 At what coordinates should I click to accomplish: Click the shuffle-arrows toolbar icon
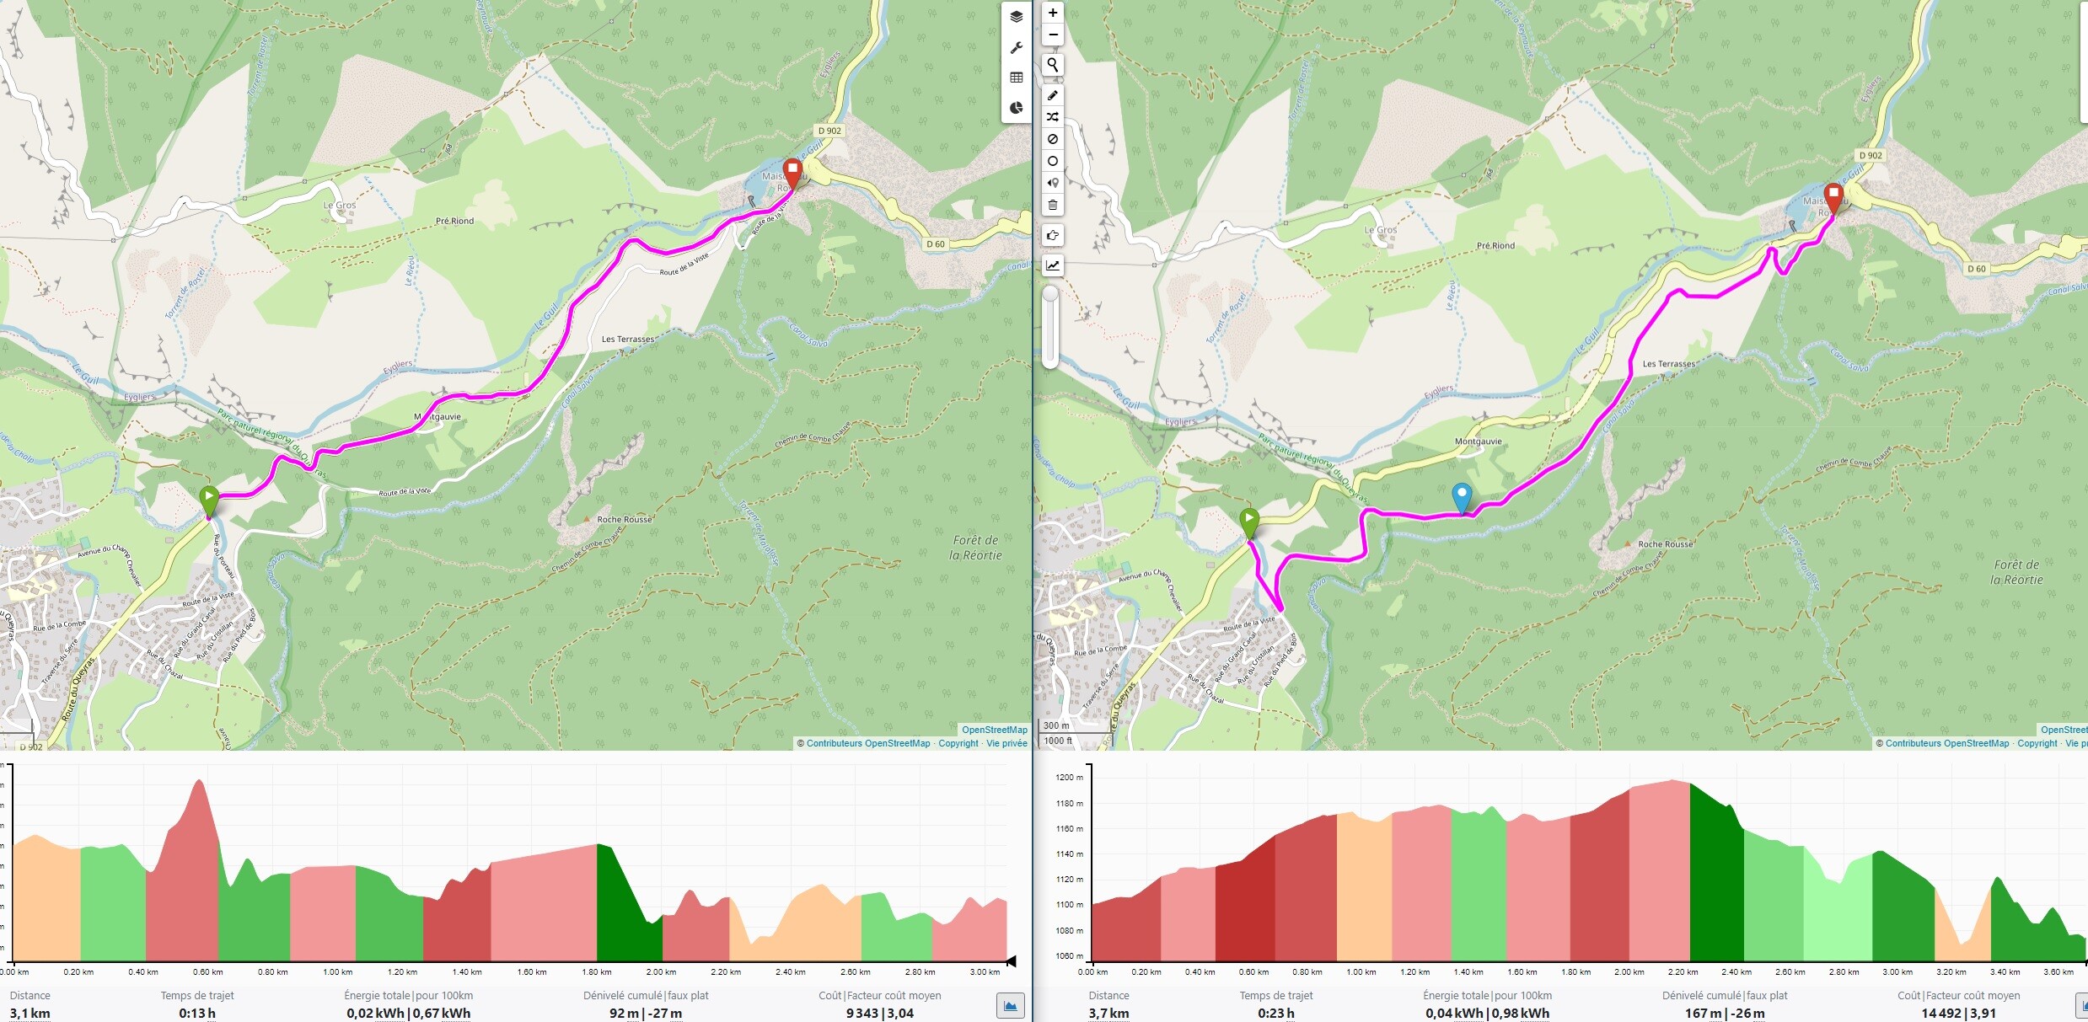(1052, 117)
